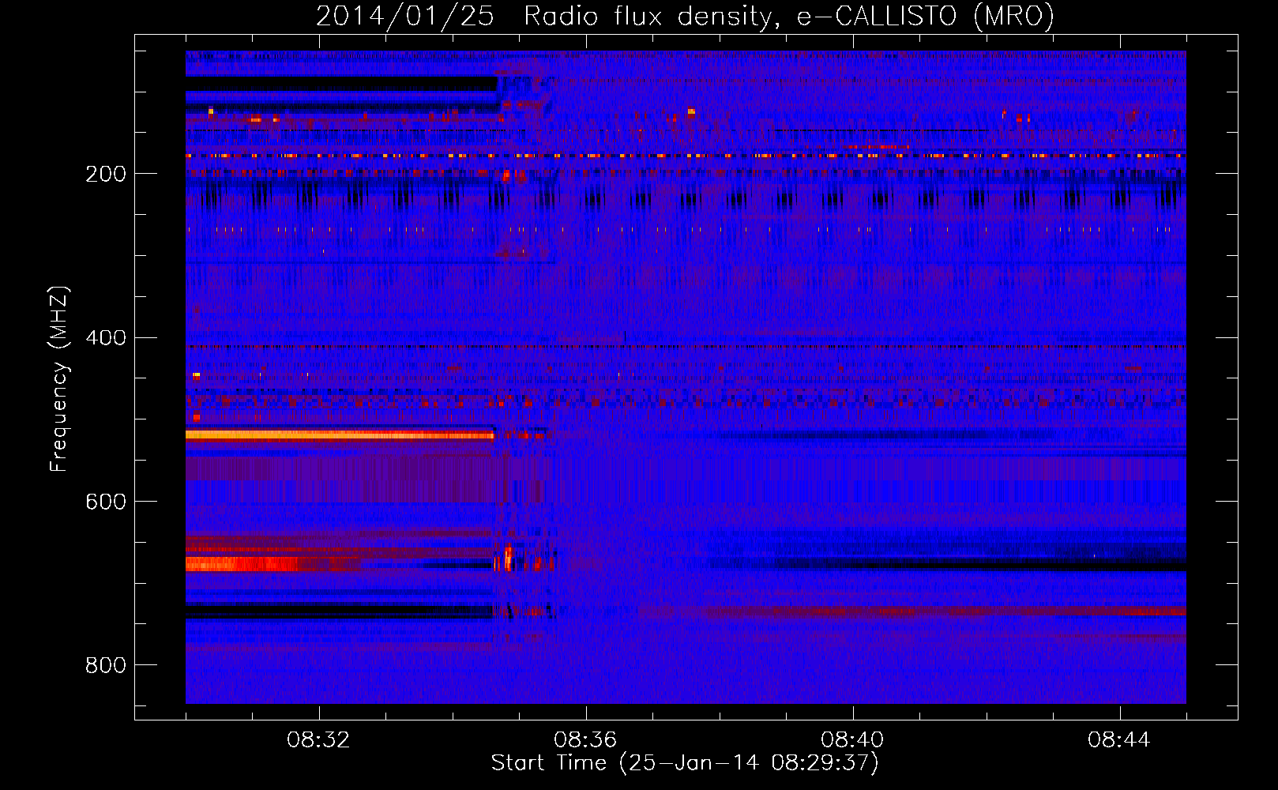This screenshot has height=790, width=1278.
Task: Click the plot title '2014/01/25 Radio flux density, e-CALLISTO (MRO)'
Action: pos(685,16)
